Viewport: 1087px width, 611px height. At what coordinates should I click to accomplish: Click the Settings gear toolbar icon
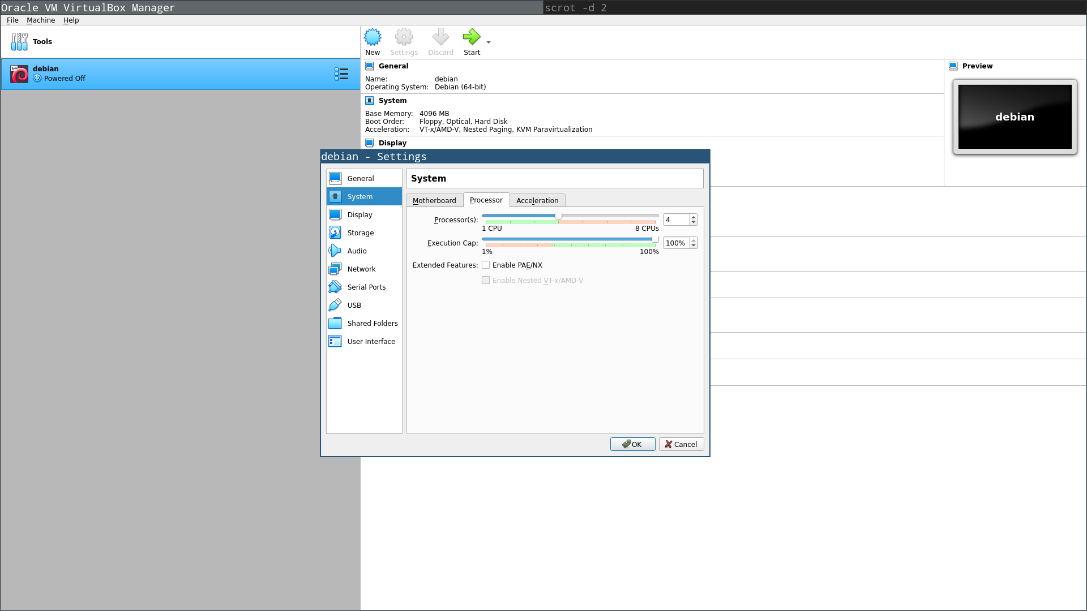pyautogui.click(x=404, y=37)
